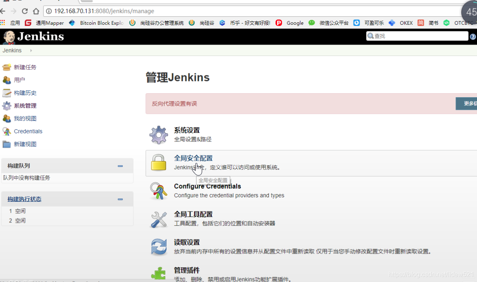Click the Configure Credentials keys icon
477x282 pixels.
point(158,190)
